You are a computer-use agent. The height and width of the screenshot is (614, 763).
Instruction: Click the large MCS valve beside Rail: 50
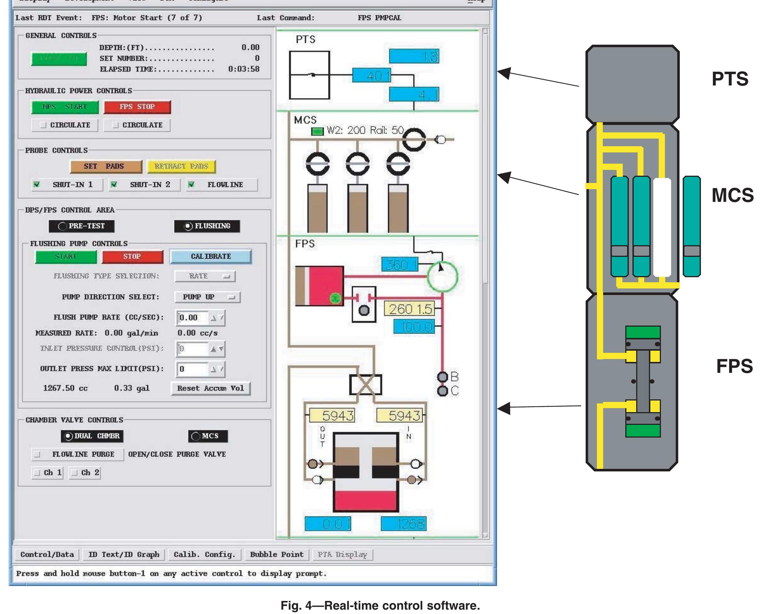coord(414,140)
